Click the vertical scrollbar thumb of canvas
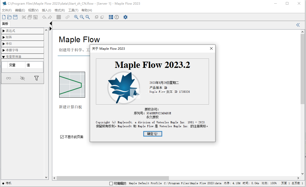 (302, 69)
